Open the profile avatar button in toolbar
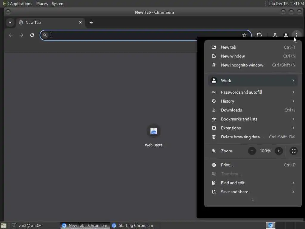 click(286, 35)
